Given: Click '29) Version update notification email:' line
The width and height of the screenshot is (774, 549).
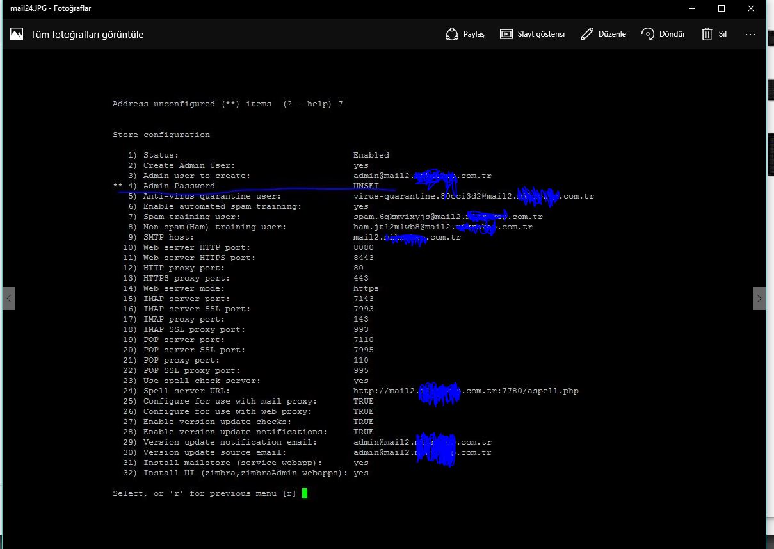Looking at the screenshot, I should [x=220, y=442].
